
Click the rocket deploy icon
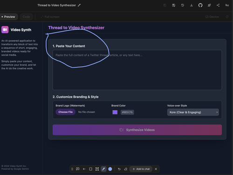point(209,5)
